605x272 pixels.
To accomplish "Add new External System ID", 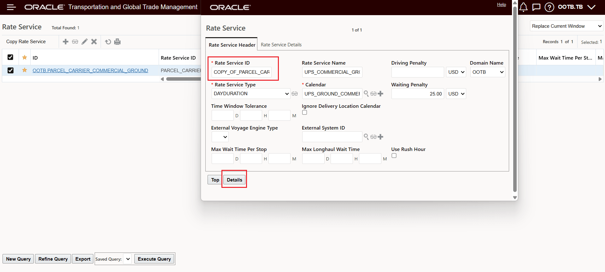I will tap(380, 137).
